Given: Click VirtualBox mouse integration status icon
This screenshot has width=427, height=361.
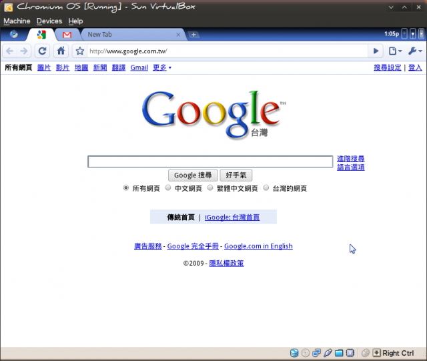Looking at the screenshot, I should (366, 353).
